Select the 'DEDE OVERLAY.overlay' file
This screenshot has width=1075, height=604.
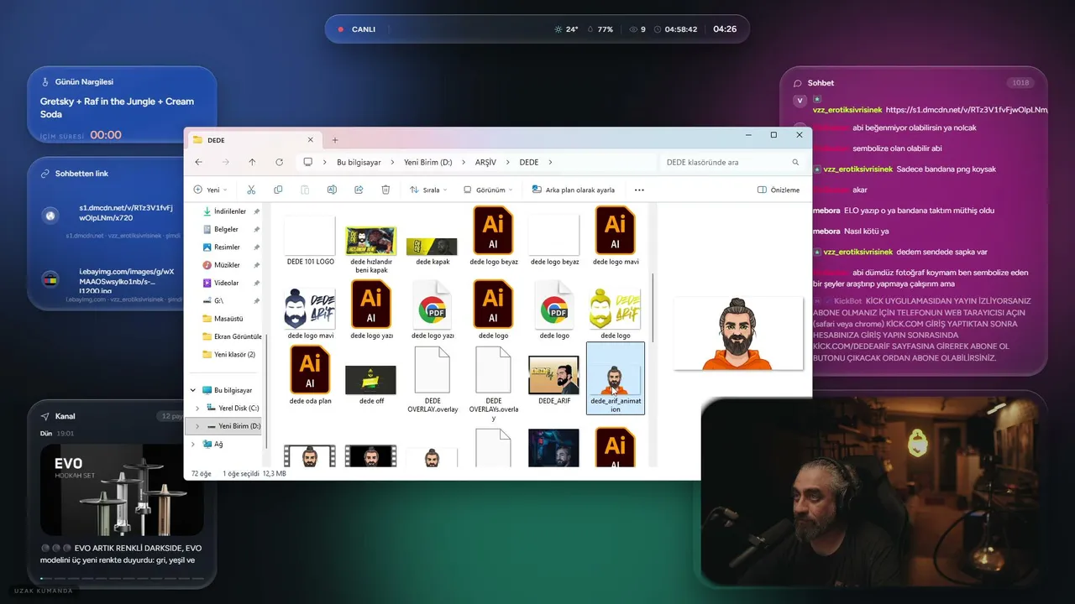433,379
